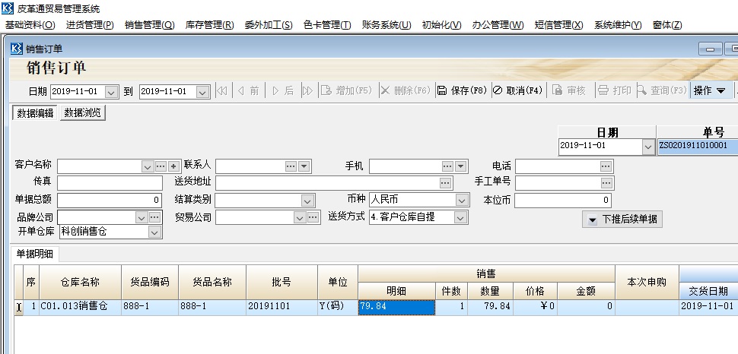Click the 打印 print toolbar button
This screenshot has height=354, width=738.
click(614, 90)
